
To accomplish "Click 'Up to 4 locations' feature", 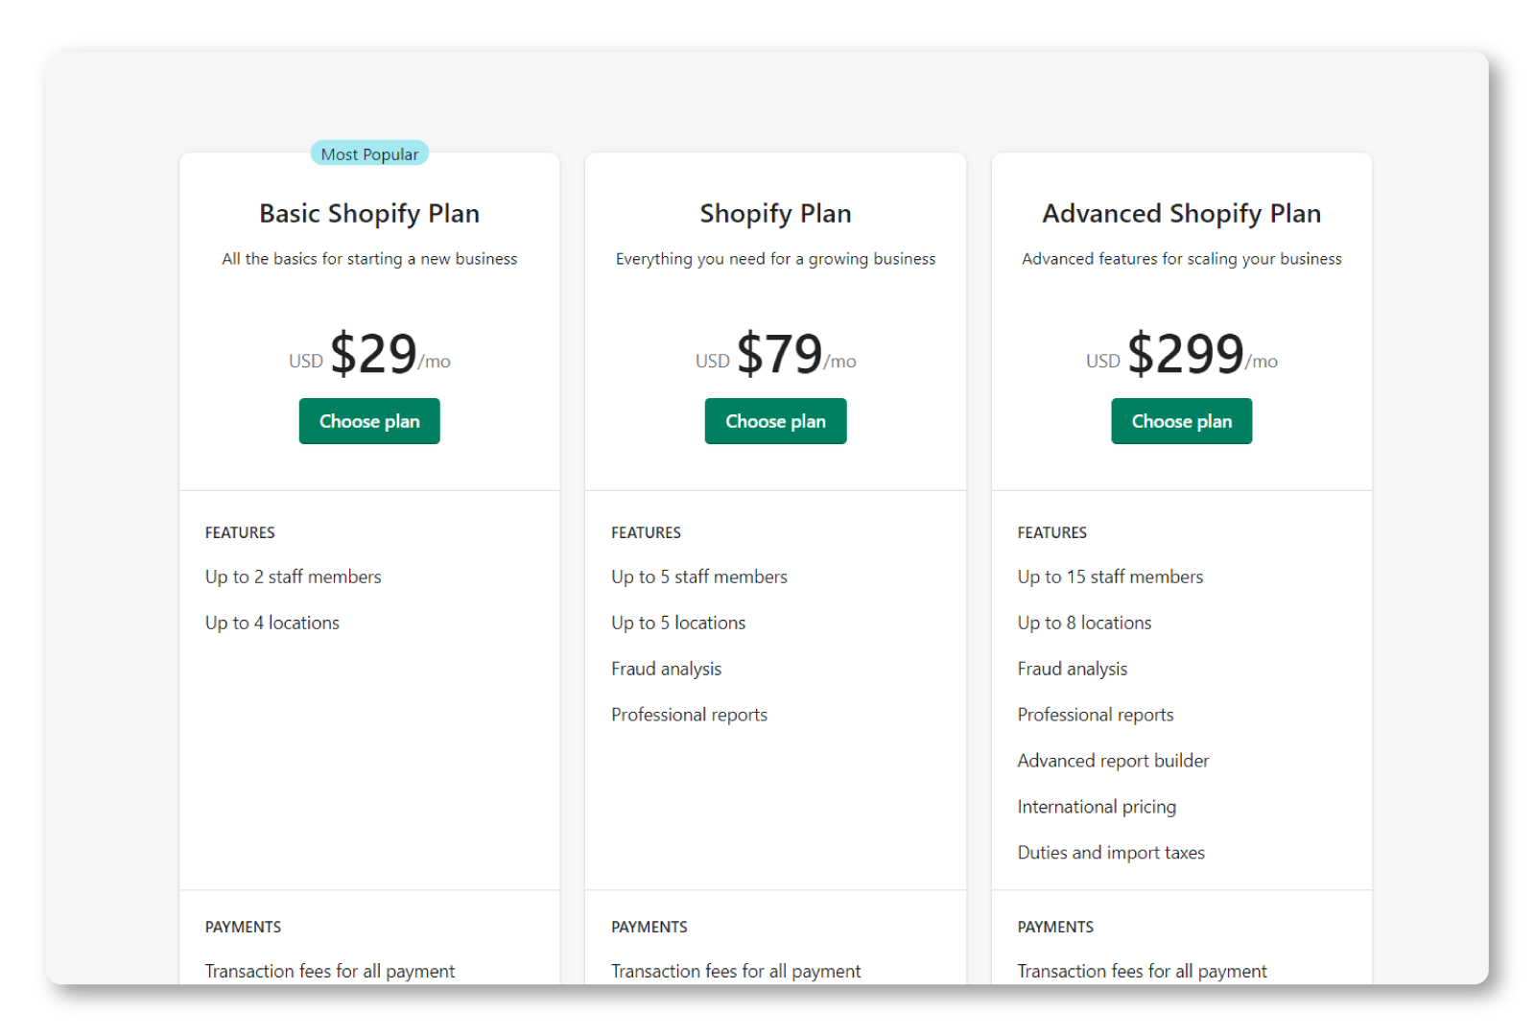I will click(x=272, y=623).
